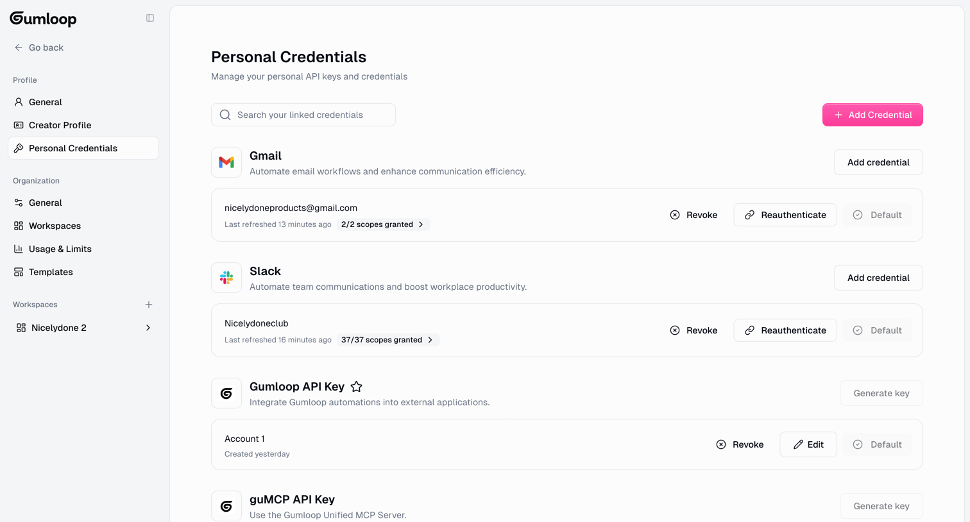Screen dimensions: 970x522
Task: Click 'Last refreshed 16 minutes ago' text
Action: coord(278,340)
